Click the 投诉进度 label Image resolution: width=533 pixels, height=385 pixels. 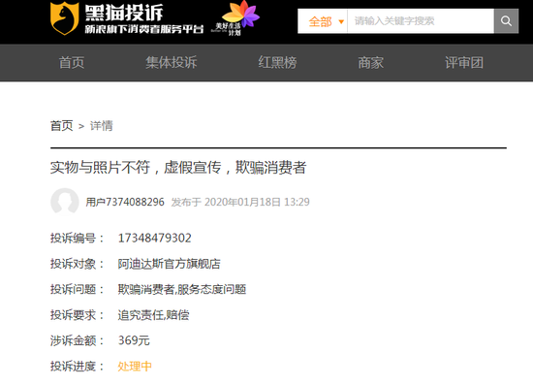78,367
